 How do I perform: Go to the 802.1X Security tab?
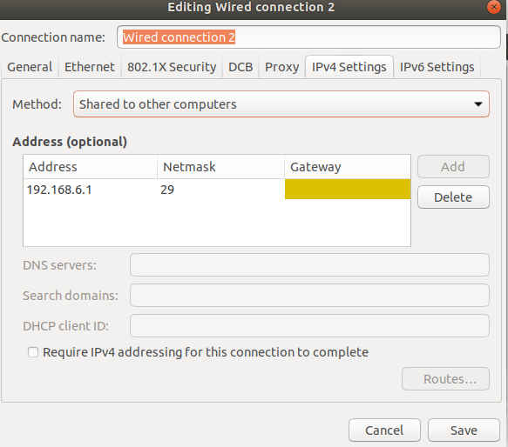tap(172, 67)
